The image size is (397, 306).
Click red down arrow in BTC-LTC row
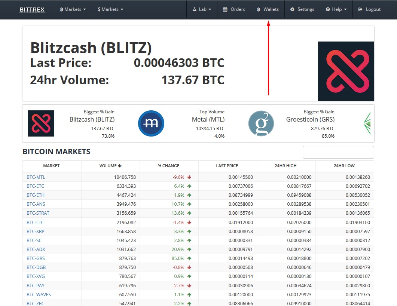coord(189,223)
